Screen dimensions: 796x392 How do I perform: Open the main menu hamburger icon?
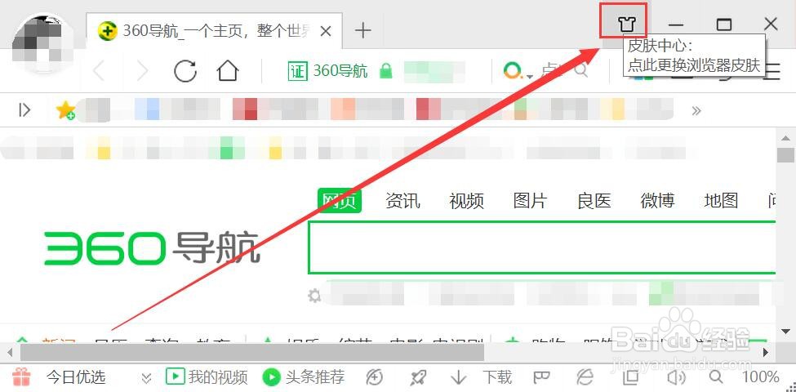[x=772, y=71]
